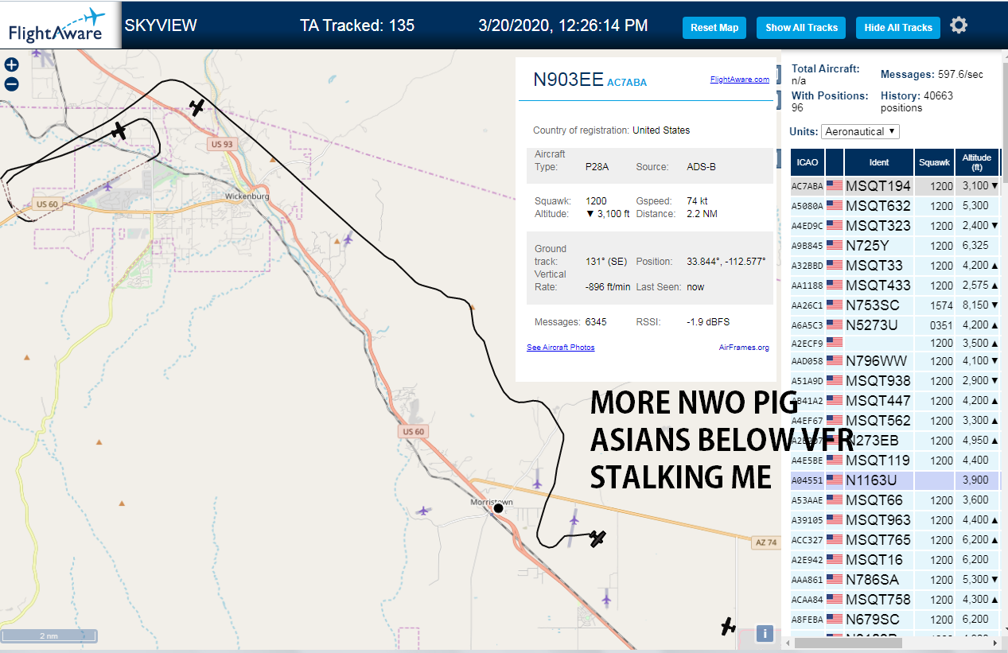Zoom in on the map with plus button
The width and height of the screenshot is (1008, 653).
tap(12, 65)
